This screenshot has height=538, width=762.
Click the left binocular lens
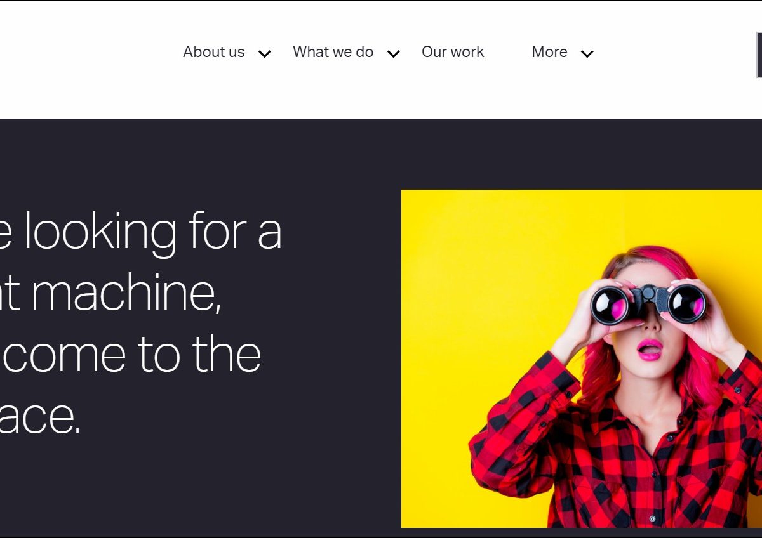(x=610, y=306)
